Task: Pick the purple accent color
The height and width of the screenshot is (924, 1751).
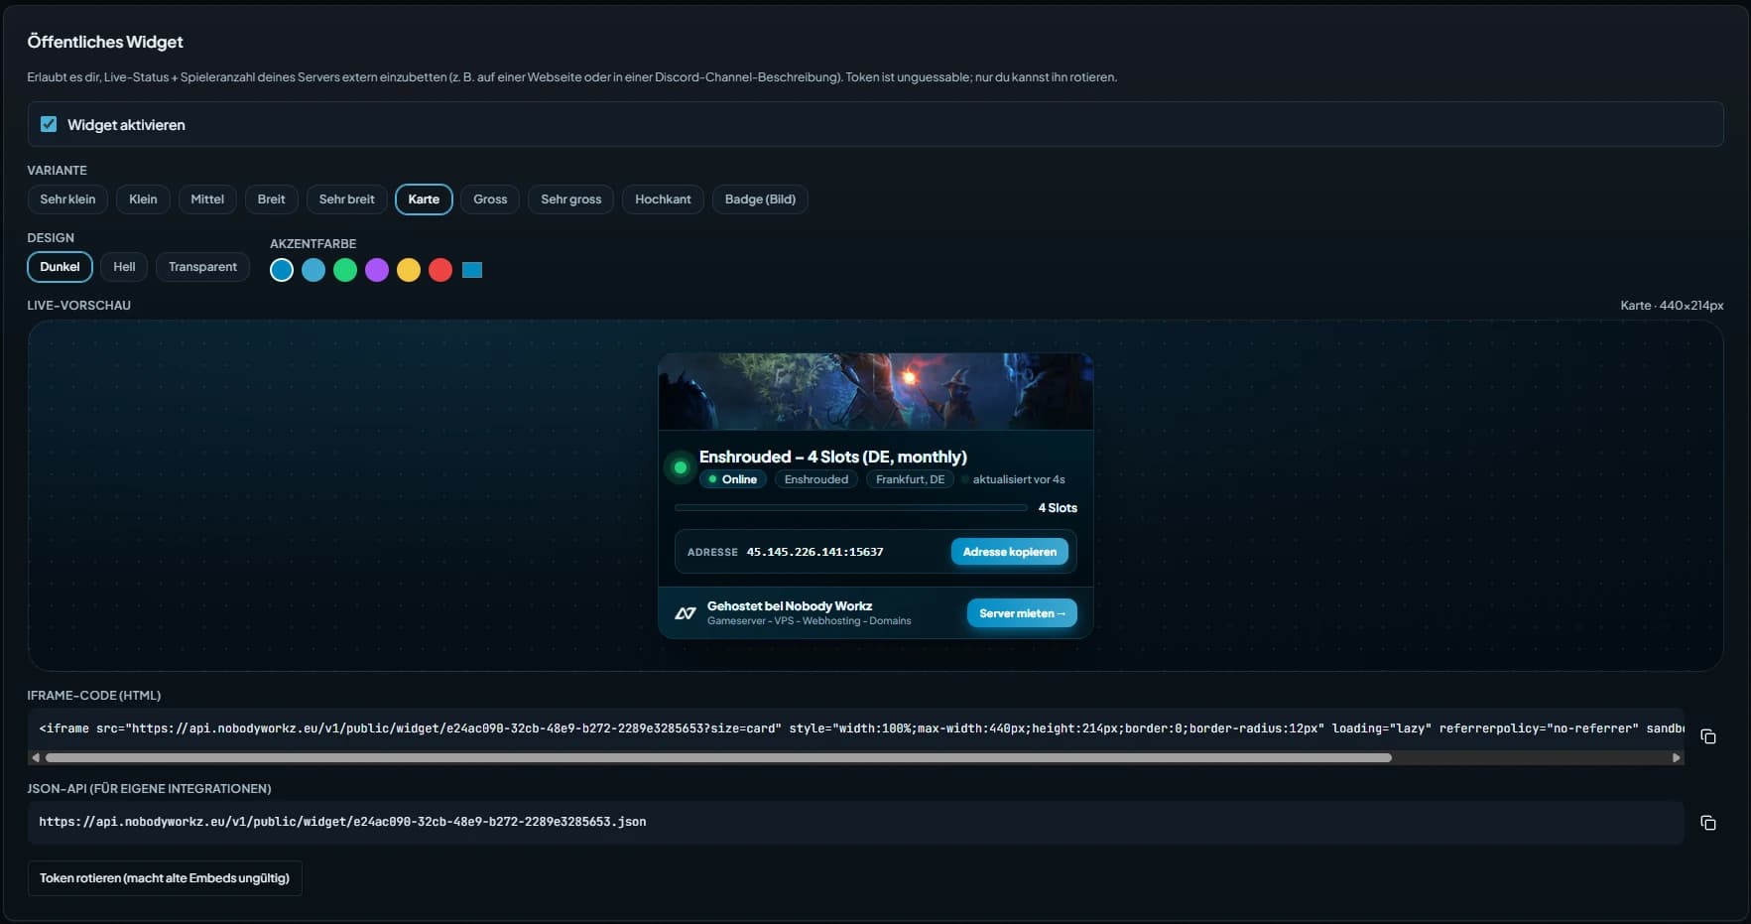Action: pyautogui.click(x=377, y=270)
